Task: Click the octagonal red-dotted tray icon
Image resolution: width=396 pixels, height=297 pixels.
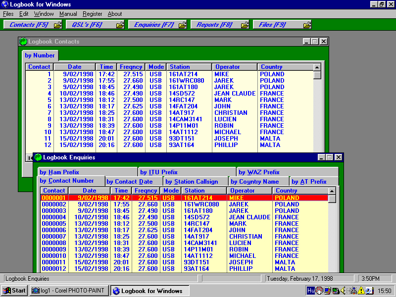Action: pos(319,291)
